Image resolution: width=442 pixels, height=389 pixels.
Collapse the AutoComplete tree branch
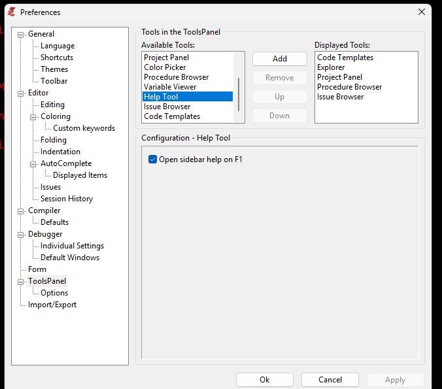33,163
